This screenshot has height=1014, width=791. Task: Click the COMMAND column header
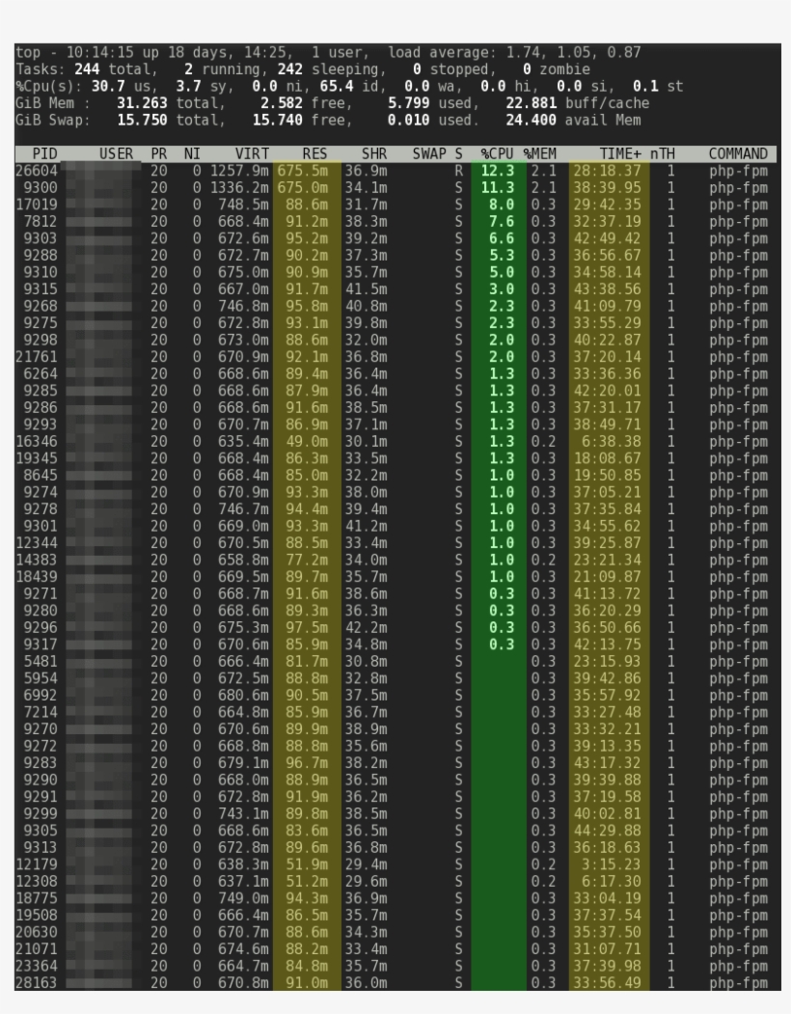[x=736, y=152]
